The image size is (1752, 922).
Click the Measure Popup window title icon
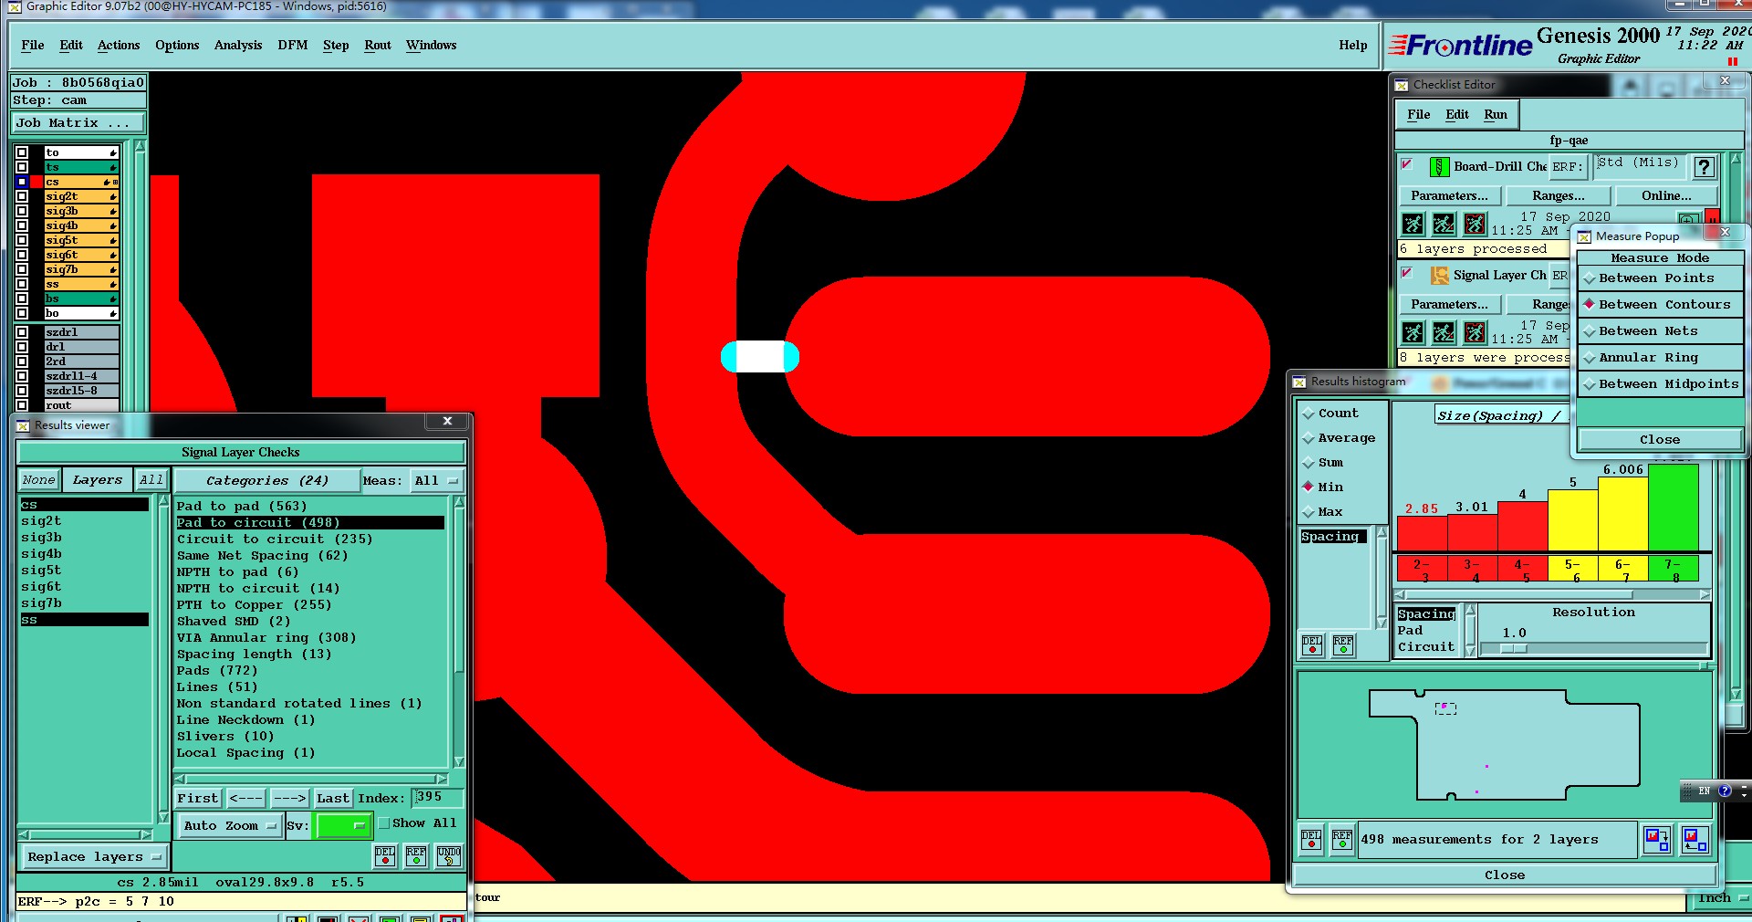pyautogui.click(x=1584, y=236)
